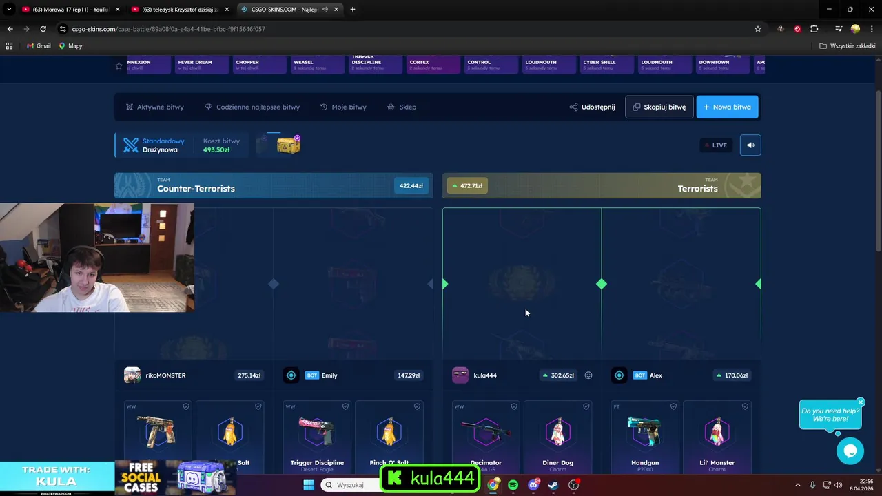The image size is (882, 496).
Task: Select CHOPPER drop in live feed
Action: click(x=258, y=64)
